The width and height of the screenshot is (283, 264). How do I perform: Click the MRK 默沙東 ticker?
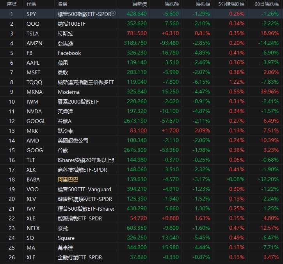point(32,131)
